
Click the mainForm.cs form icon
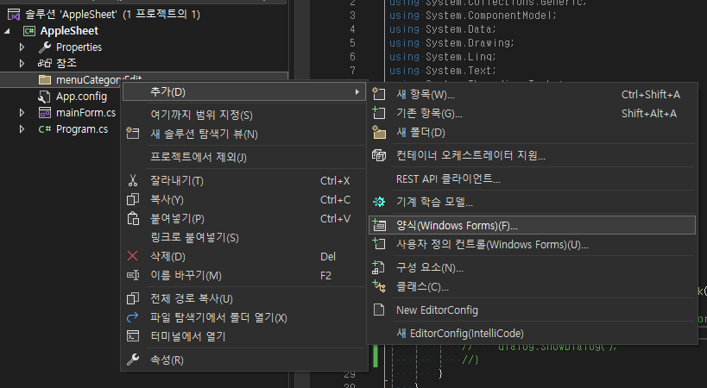click(x=45, y=113)
